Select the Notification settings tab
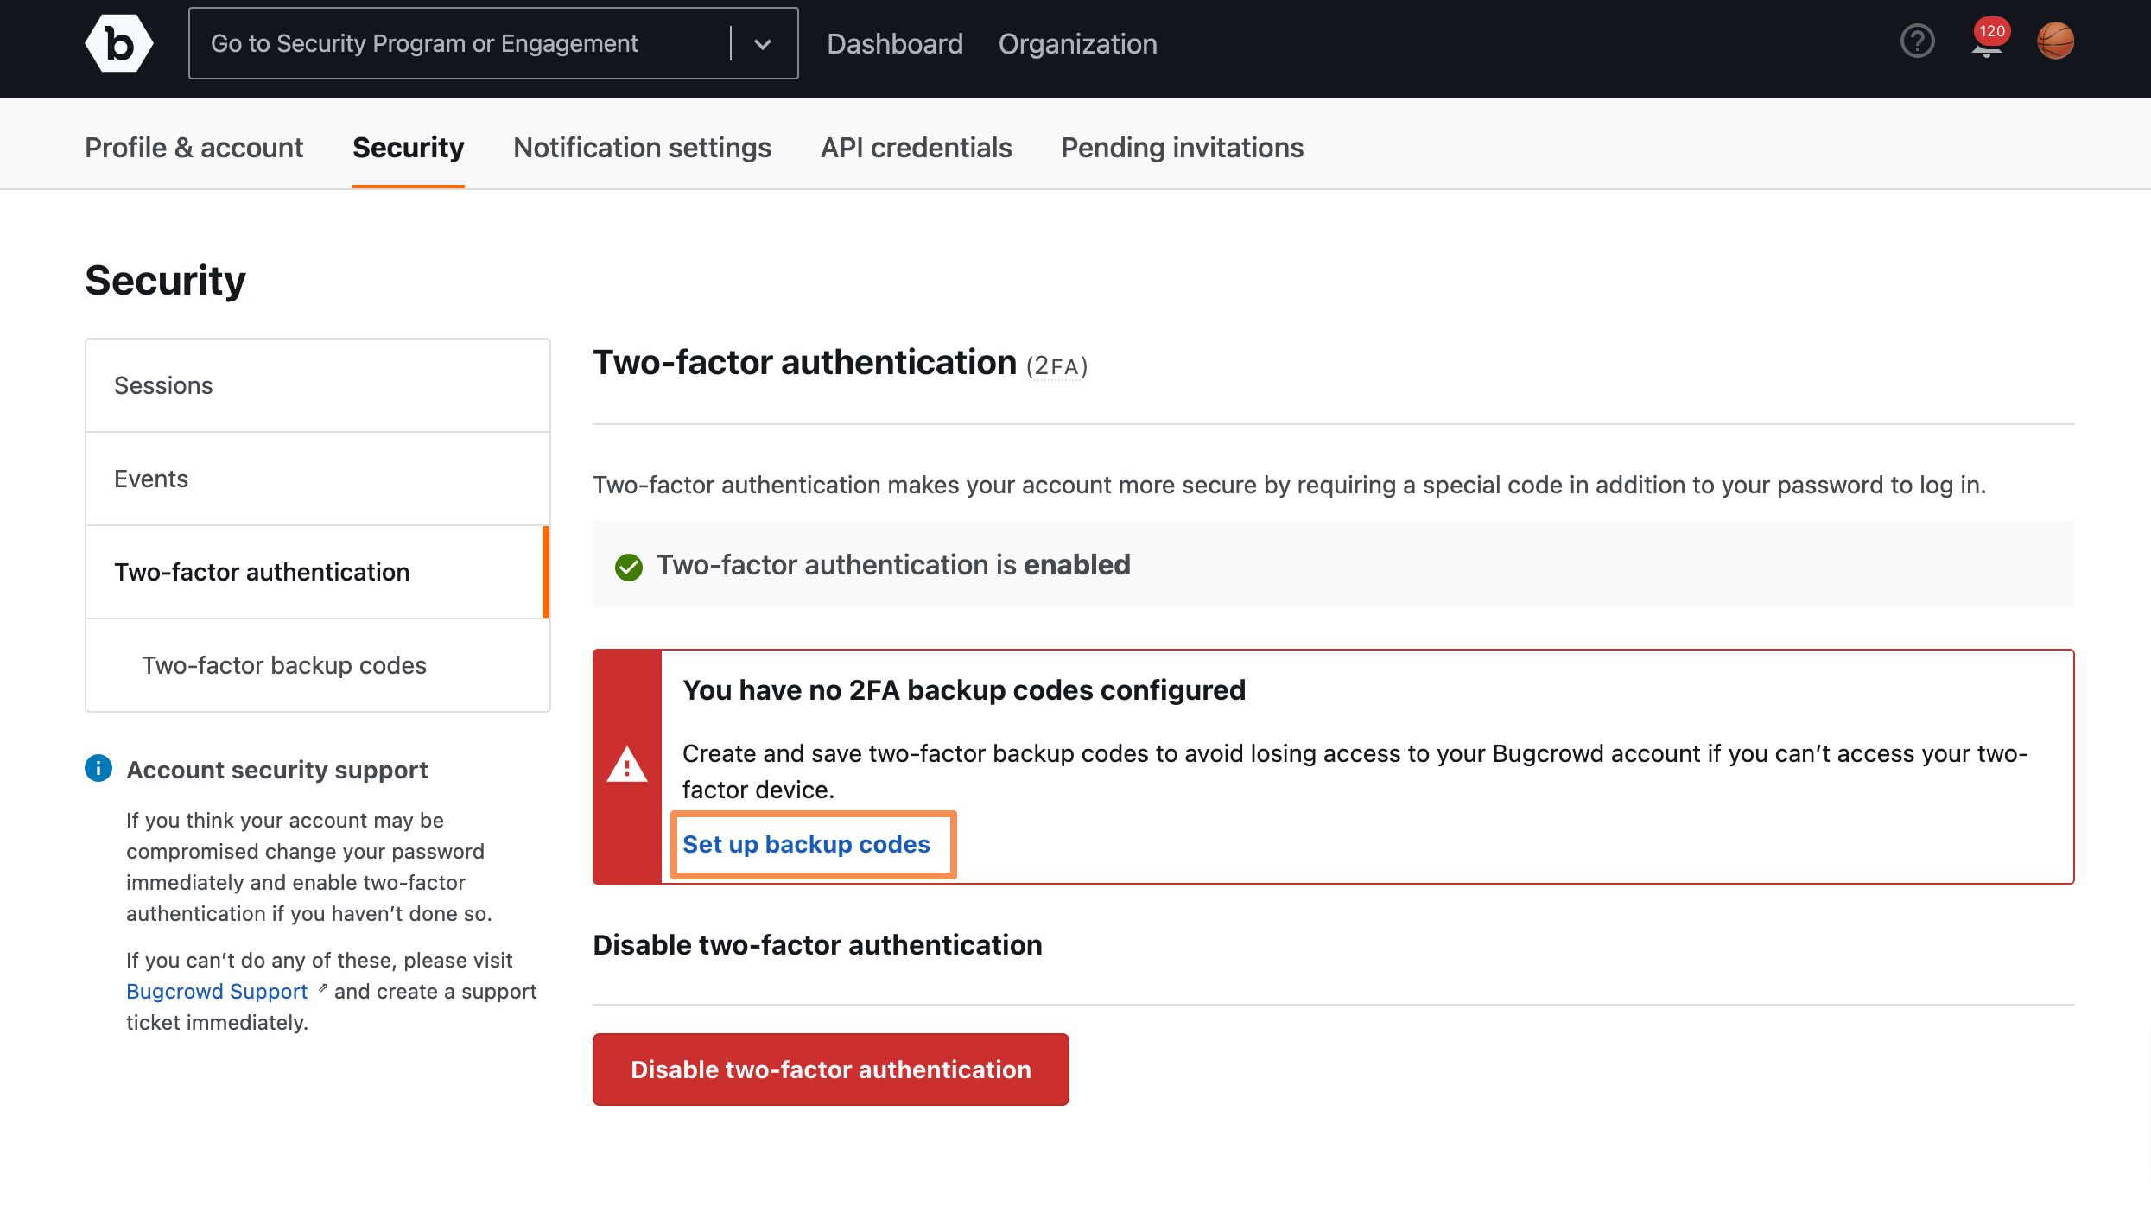 [x=641, y=146]
